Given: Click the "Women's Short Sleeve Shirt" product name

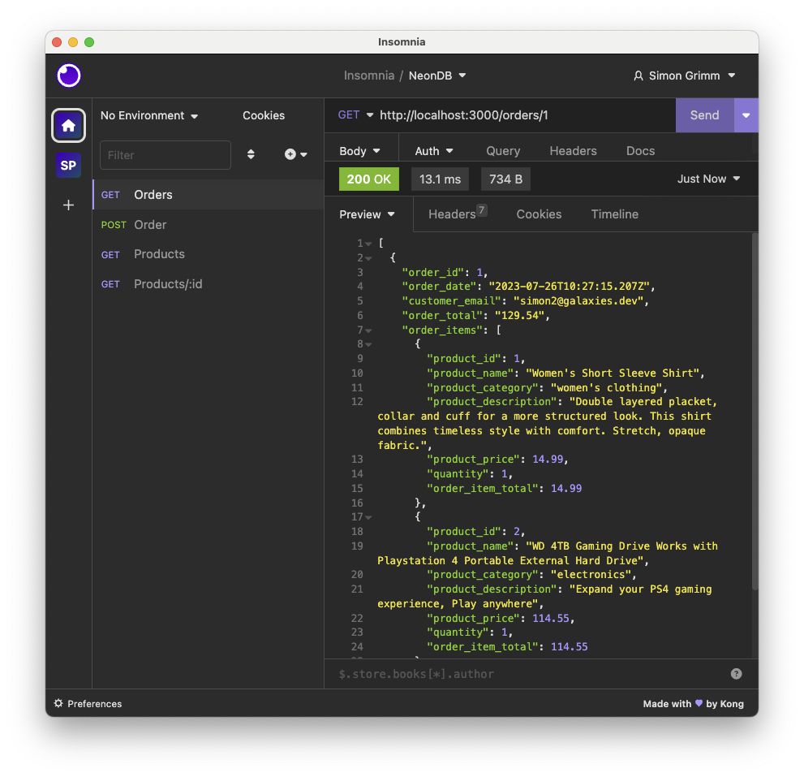Looking at the screenshot, I should click(x=613, y=373).
